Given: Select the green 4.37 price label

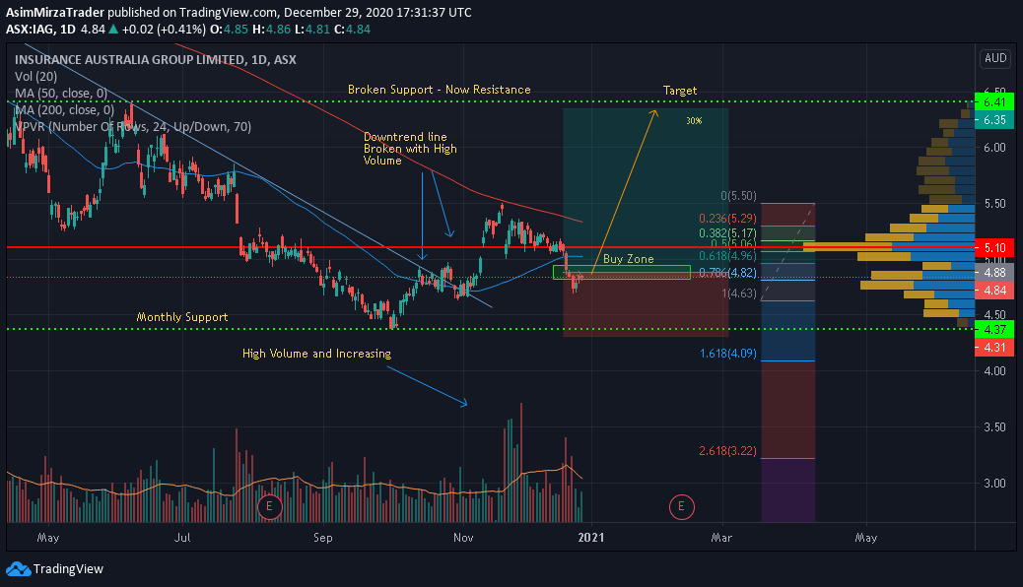Looking at the screenshot, I should (x=994, y=329).
